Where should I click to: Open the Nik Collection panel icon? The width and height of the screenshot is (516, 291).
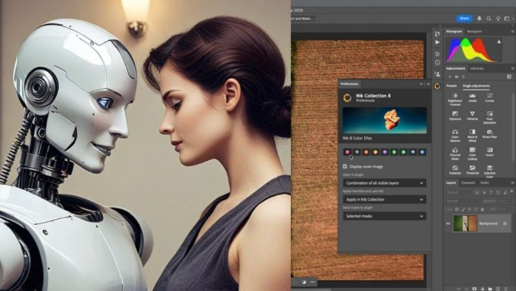click(x=437, y=86)
